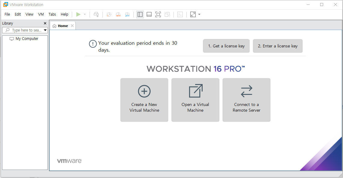
Task: Click Send Ctrl+Alt+Del toolbar icon
Action: click(x=96, y=14)
